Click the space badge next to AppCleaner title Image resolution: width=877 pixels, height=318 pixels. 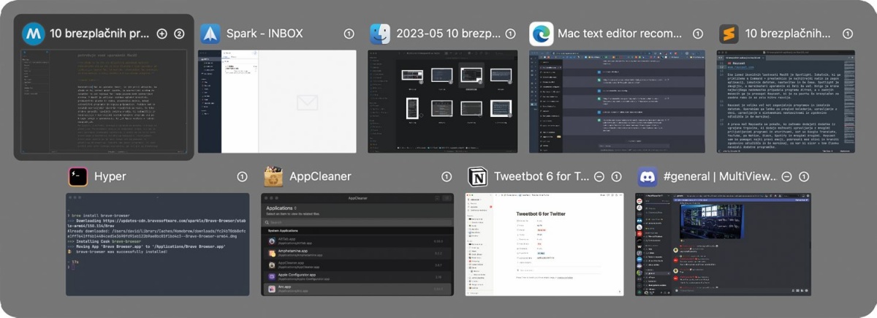coord(447,177)
